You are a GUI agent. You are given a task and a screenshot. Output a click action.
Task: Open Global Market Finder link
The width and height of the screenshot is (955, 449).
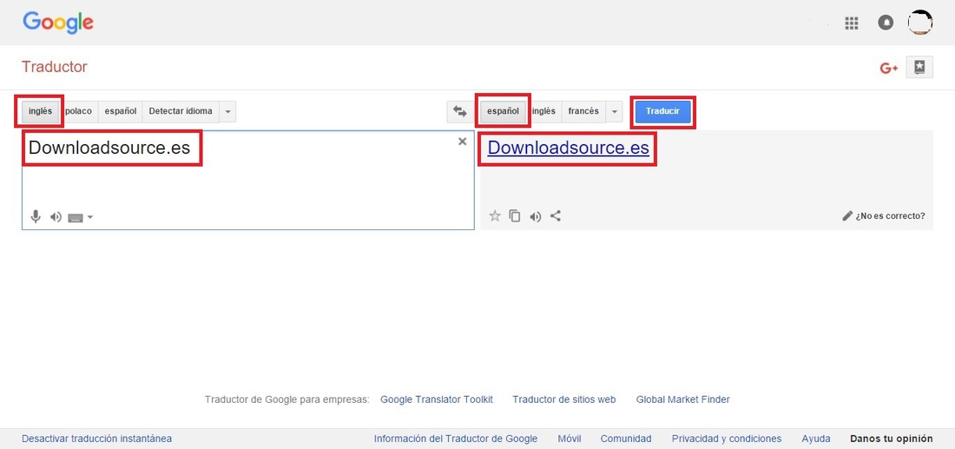coord(682,399)
